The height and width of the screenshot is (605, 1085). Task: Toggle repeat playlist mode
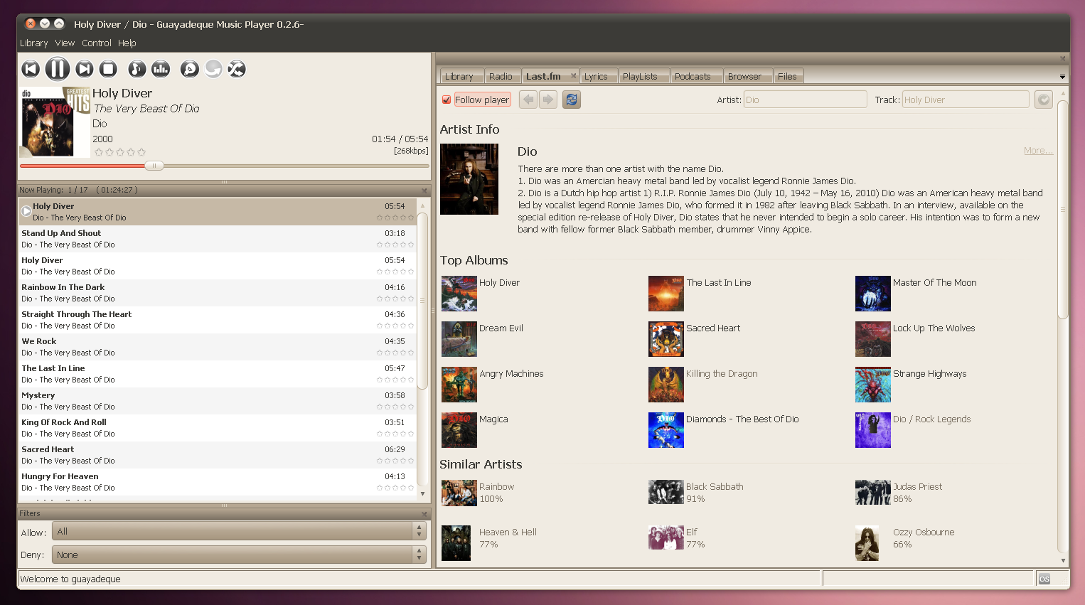pyautogui.click(x=213, y=69)
